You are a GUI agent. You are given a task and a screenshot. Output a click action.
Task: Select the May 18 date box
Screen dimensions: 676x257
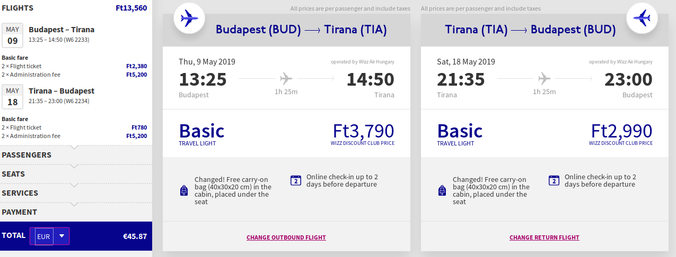pyautogui.click(x=12, y=96)
